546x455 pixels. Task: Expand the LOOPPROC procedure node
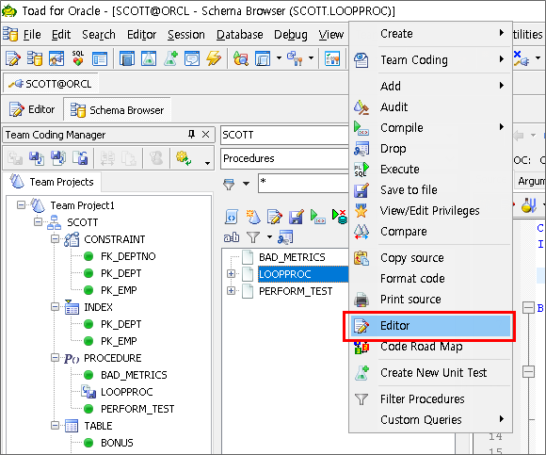231,274
